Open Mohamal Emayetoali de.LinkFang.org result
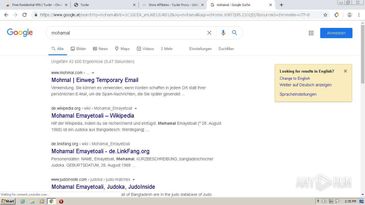Viewport: 365px width, 205px height. coord(100,151)
